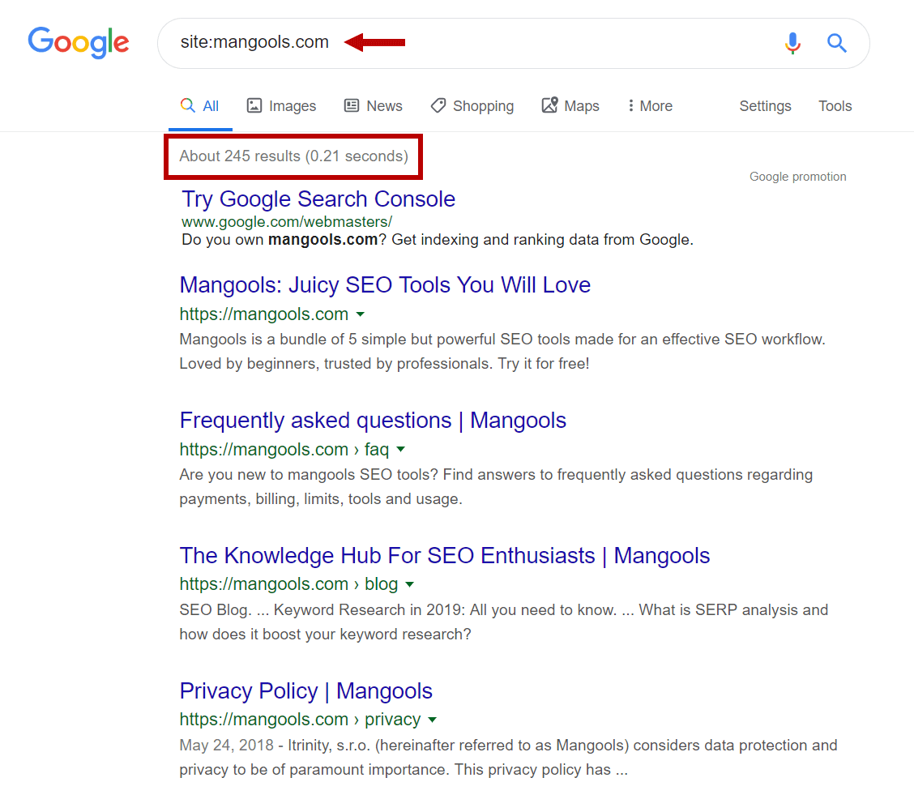Switch to the Images tab
The height and width of the screenshot is (812, 914).
pos(281,106)
